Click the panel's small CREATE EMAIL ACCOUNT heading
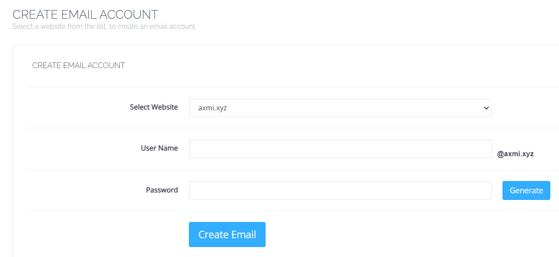 79,65
